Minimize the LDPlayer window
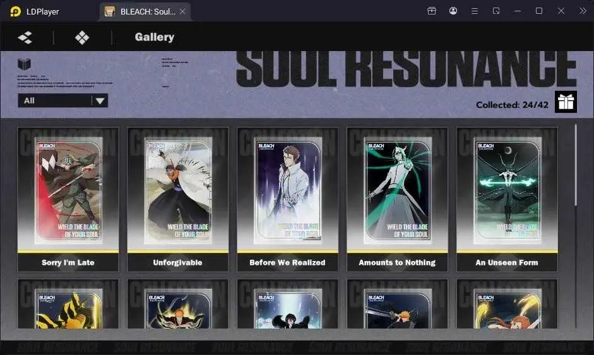 518,11
